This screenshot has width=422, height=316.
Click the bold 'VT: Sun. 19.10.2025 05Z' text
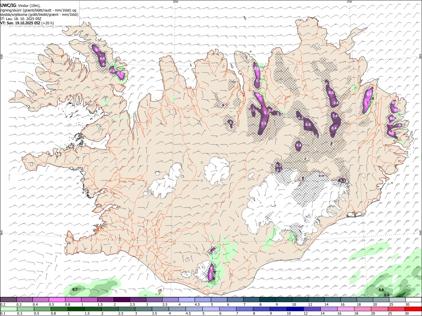click(x=20, y=23)
